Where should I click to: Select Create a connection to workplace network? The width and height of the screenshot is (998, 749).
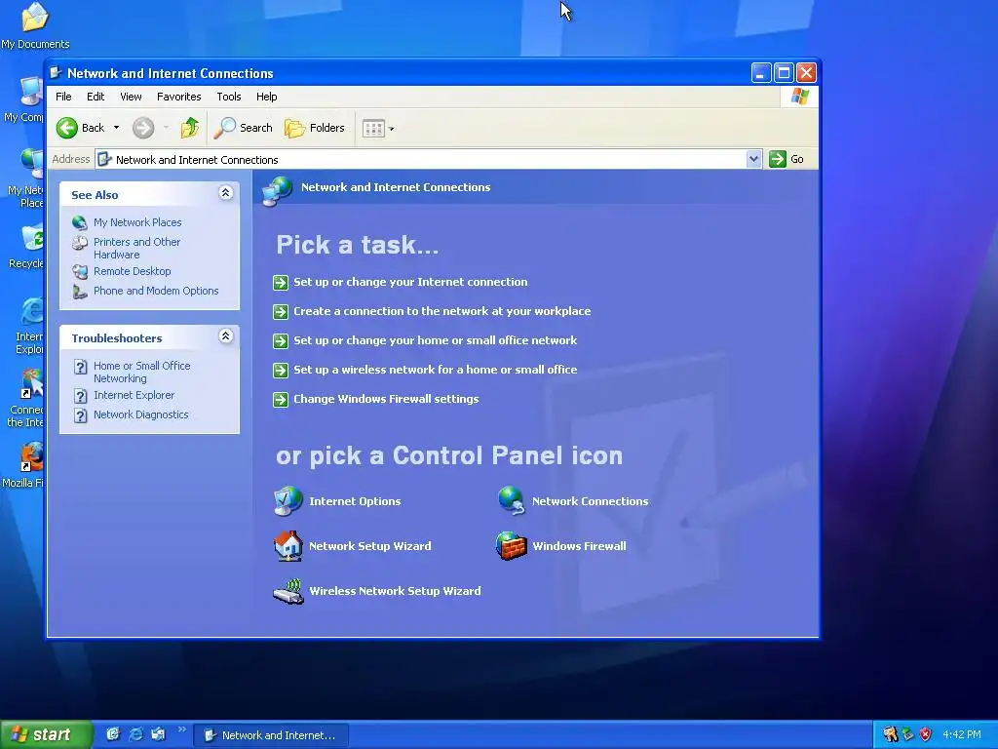pyautogui.click(x=441, y=311)
